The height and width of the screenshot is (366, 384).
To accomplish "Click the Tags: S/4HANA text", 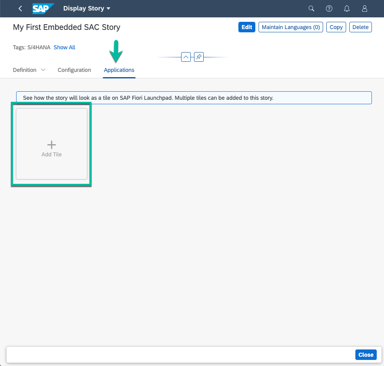I will [31, 47].
